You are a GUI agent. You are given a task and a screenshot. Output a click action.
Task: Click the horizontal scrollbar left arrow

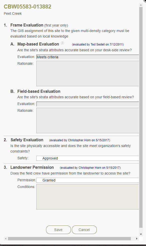click(x=6, y=239)
